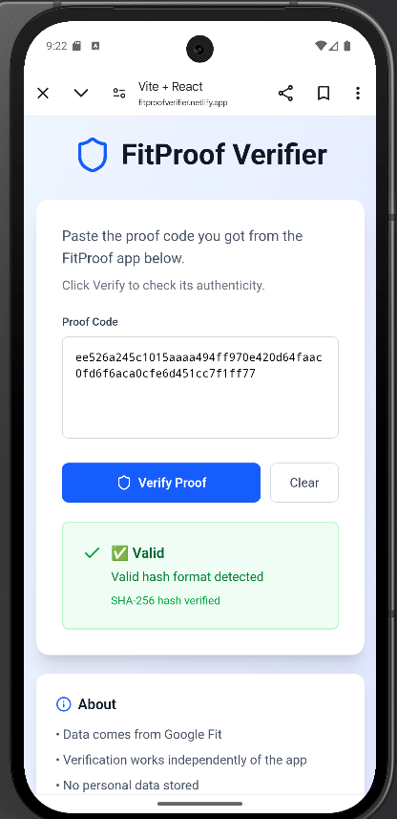397x819 pixels.
Task: Click the fitproofverifier.netlify.app URL text
Action: coord(182,103)
